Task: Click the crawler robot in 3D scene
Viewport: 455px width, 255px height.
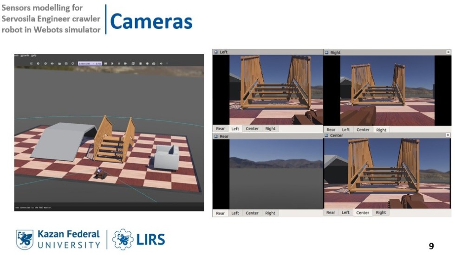Action: pos(100,174)
